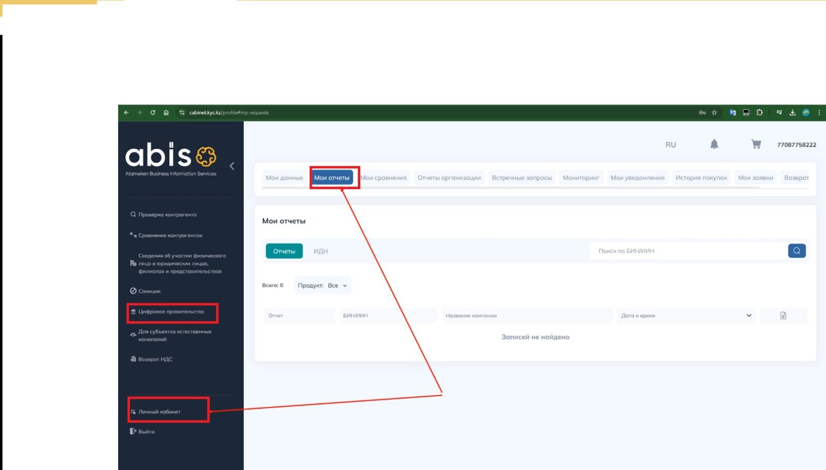Viewport: 826px width, 470px height.
Task: Click the Поиск по БИН/ИИН search field
Action: (x=687, y=251)
